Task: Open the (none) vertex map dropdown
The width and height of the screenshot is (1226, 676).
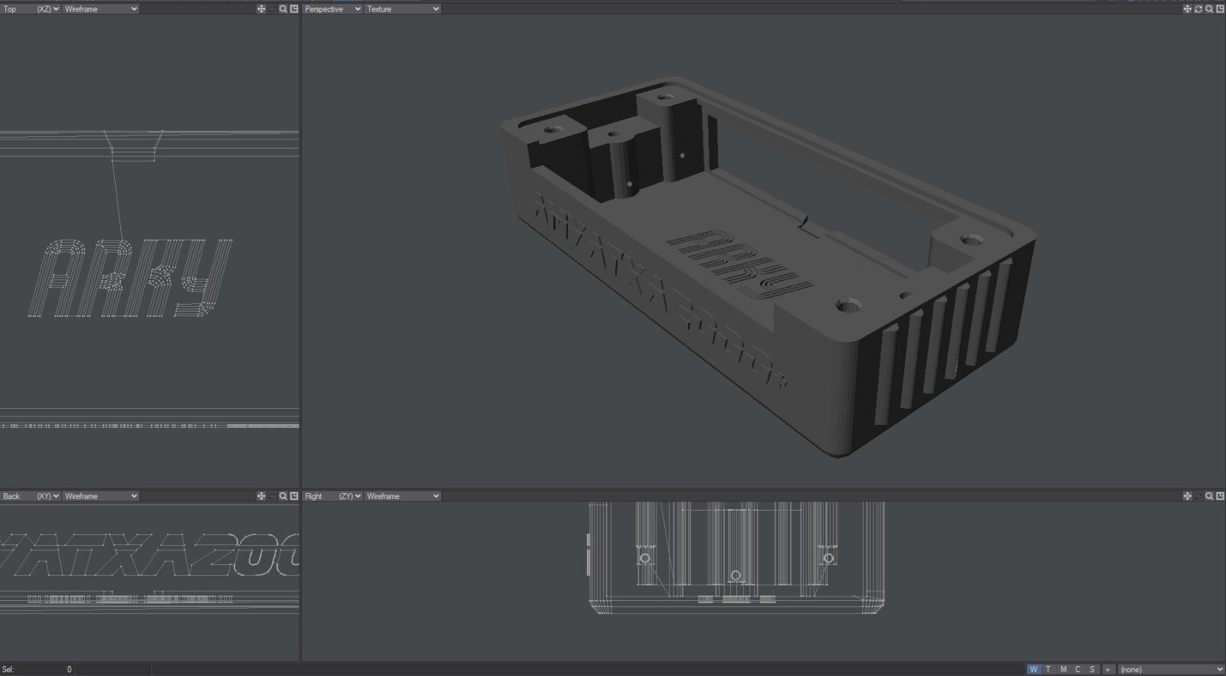Action: (x=1171, y=669)
